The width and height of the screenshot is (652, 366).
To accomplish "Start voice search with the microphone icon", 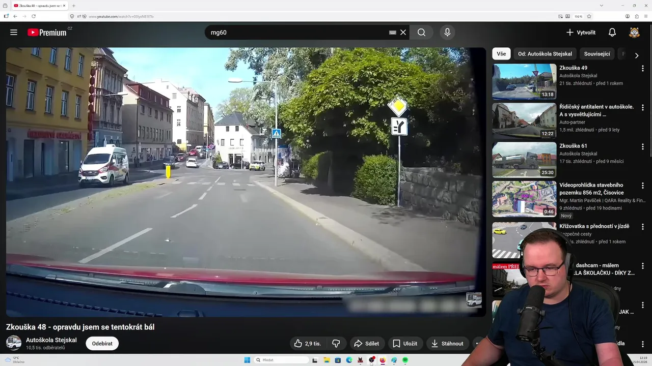I will 447,32.
